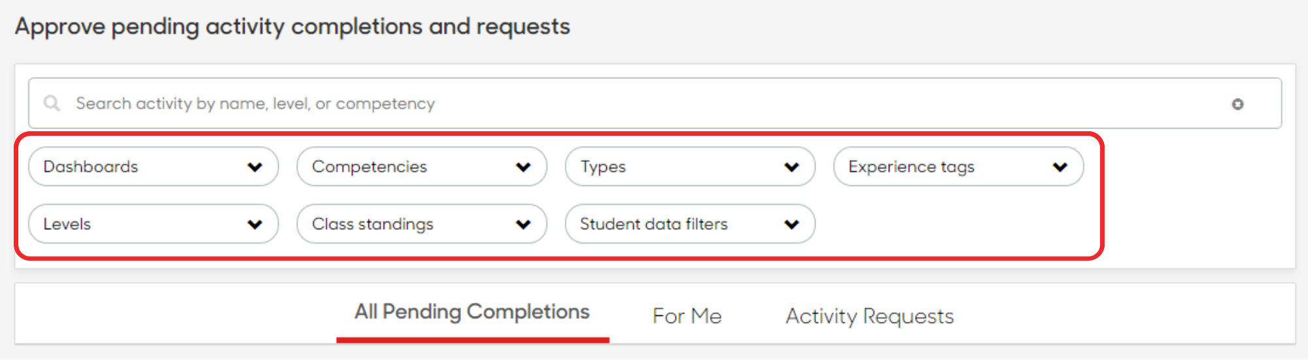Click the Student data filters chevron arrow

point(791,225)
